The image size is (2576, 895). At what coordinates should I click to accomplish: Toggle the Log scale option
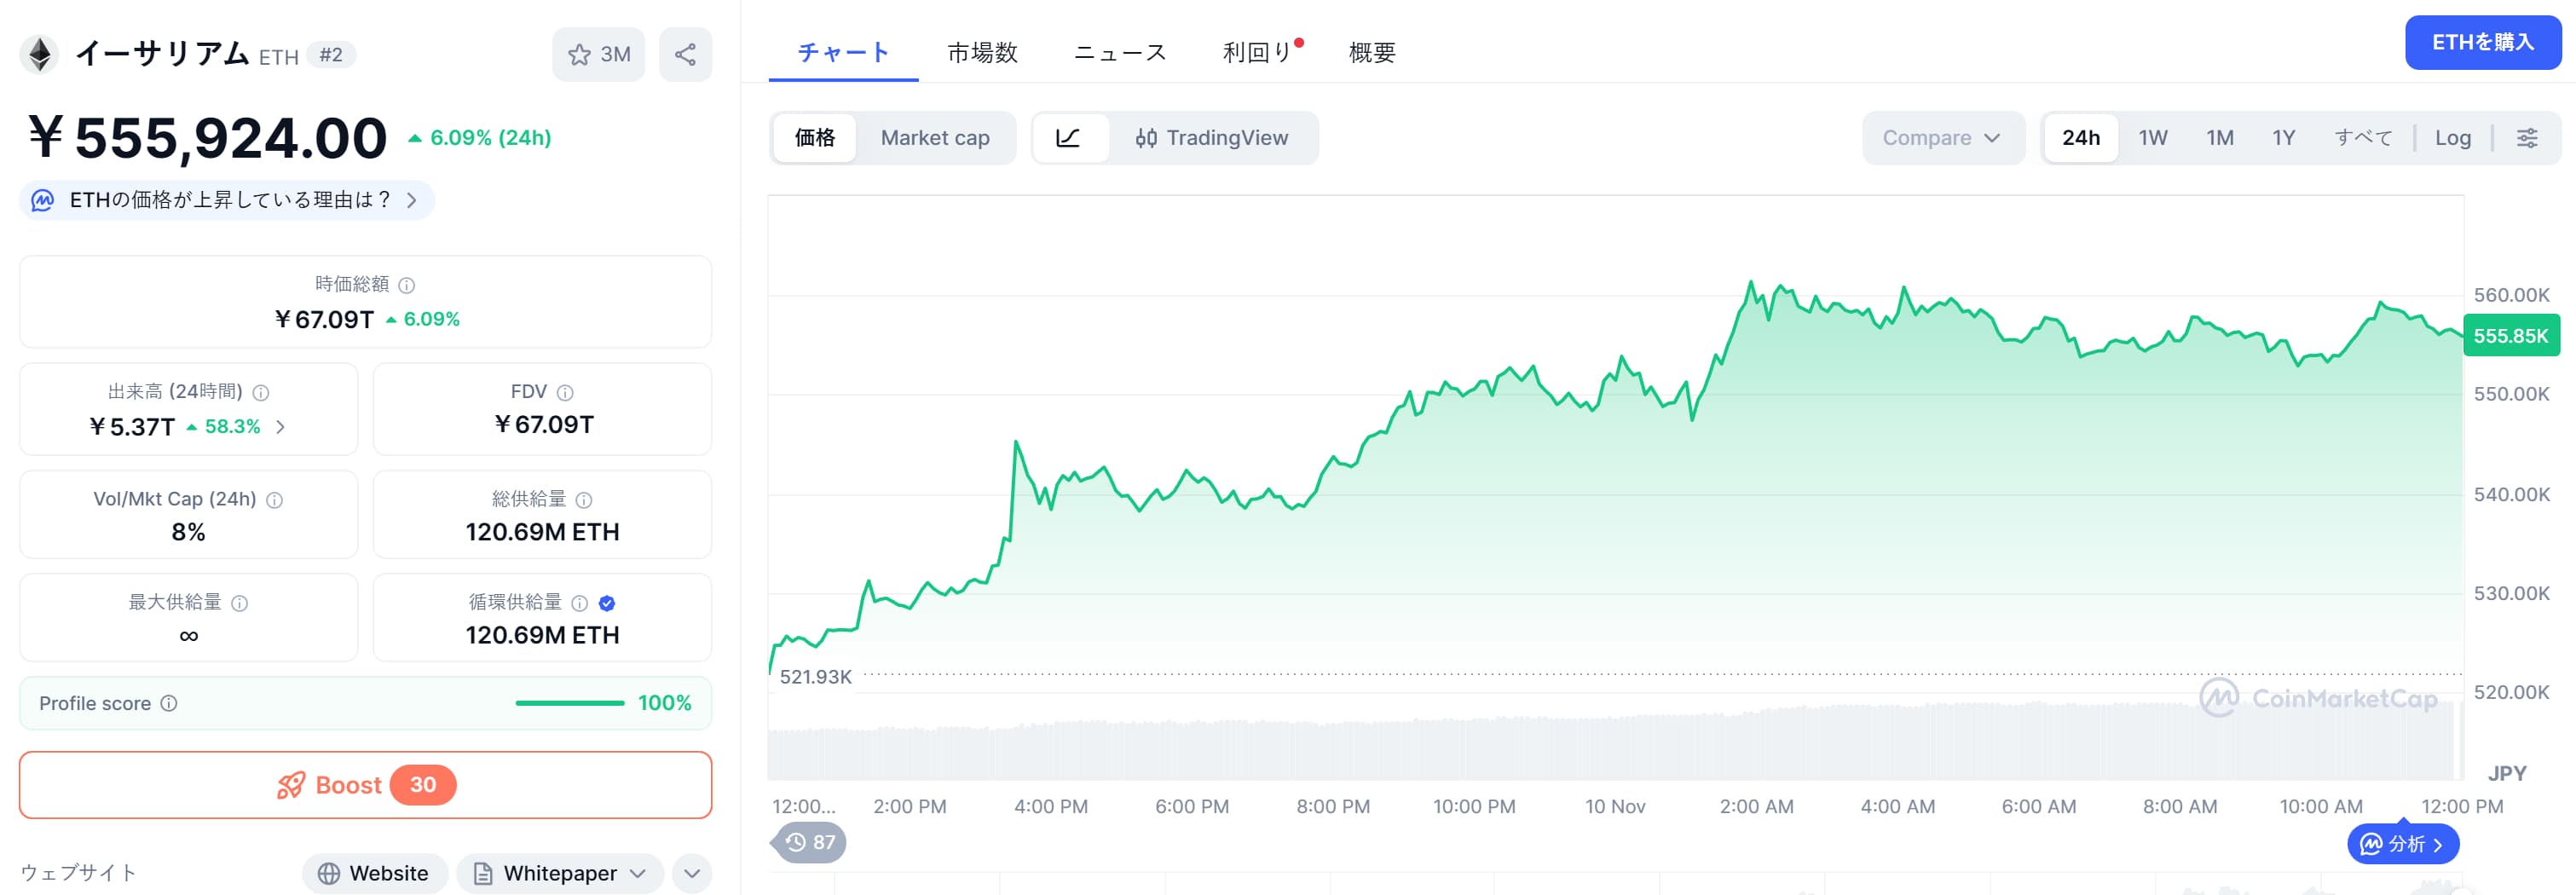pyautogui.click(x=2452, y=138)
